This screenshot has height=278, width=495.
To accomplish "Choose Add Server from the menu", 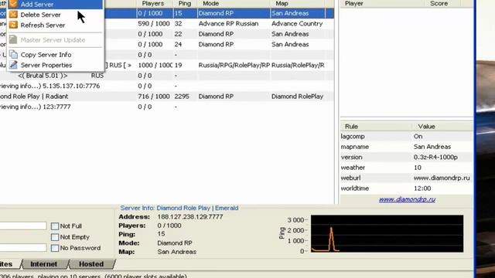I will [x=55, y=4].
